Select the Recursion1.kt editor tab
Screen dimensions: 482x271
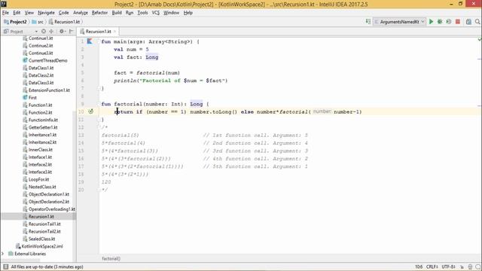point(98,32)
